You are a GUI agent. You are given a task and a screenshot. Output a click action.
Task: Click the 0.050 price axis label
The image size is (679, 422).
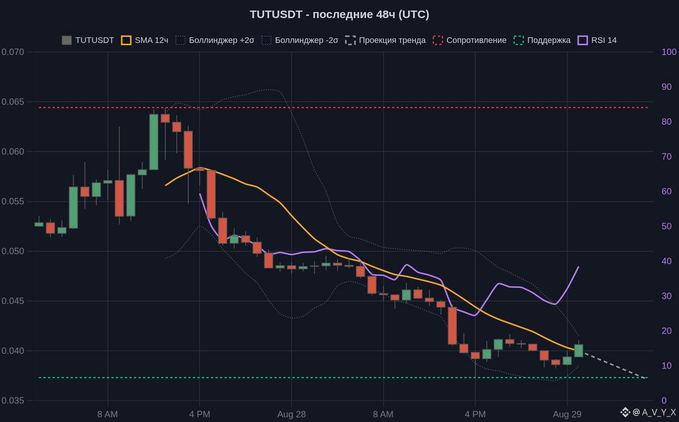13,251
